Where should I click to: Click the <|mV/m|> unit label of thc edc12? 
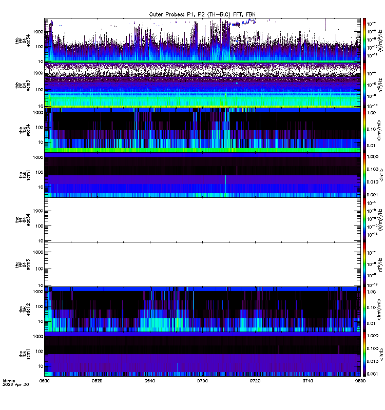pos(379,310)
